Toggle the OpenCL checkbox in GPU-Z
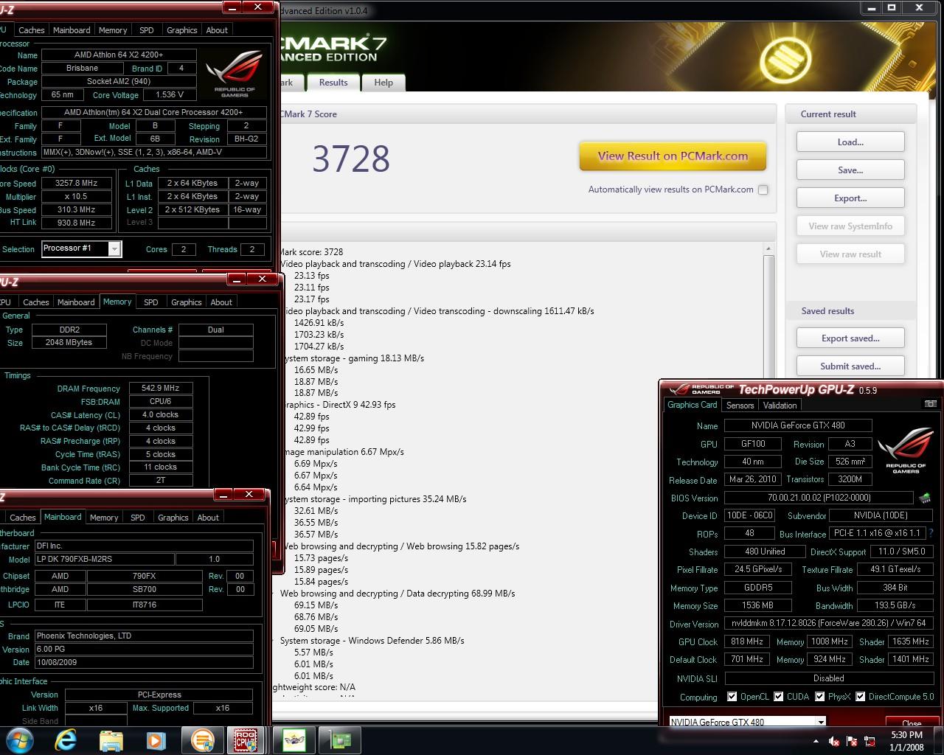The width and height of the screenshot is (944, 755). (x=732, y=697)
